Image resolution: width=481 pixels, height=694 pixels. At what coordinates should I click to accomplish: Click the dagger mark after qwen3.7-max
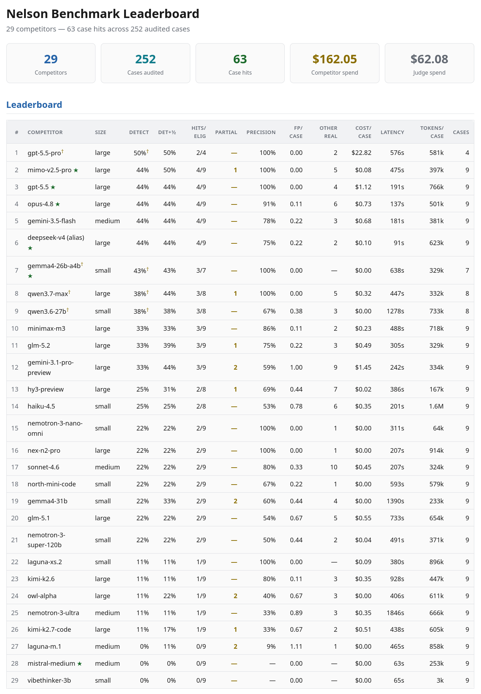point(69,292)
